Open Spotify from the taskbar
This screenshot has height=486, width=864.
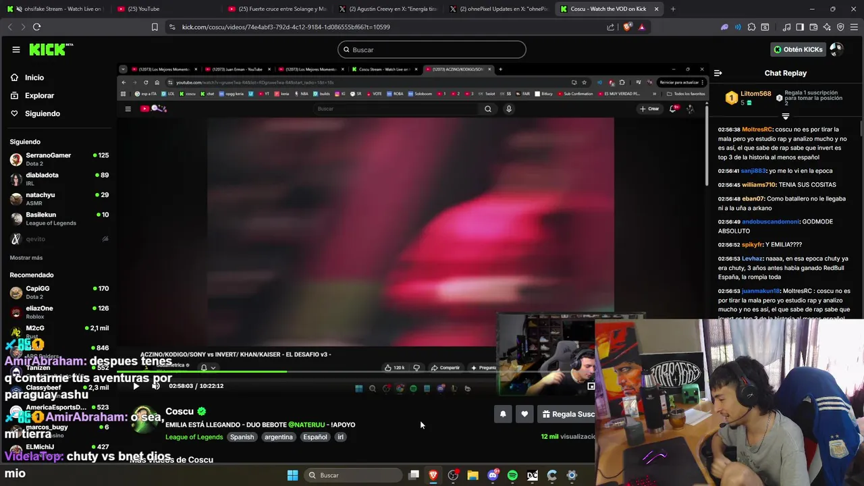[512, 475]
